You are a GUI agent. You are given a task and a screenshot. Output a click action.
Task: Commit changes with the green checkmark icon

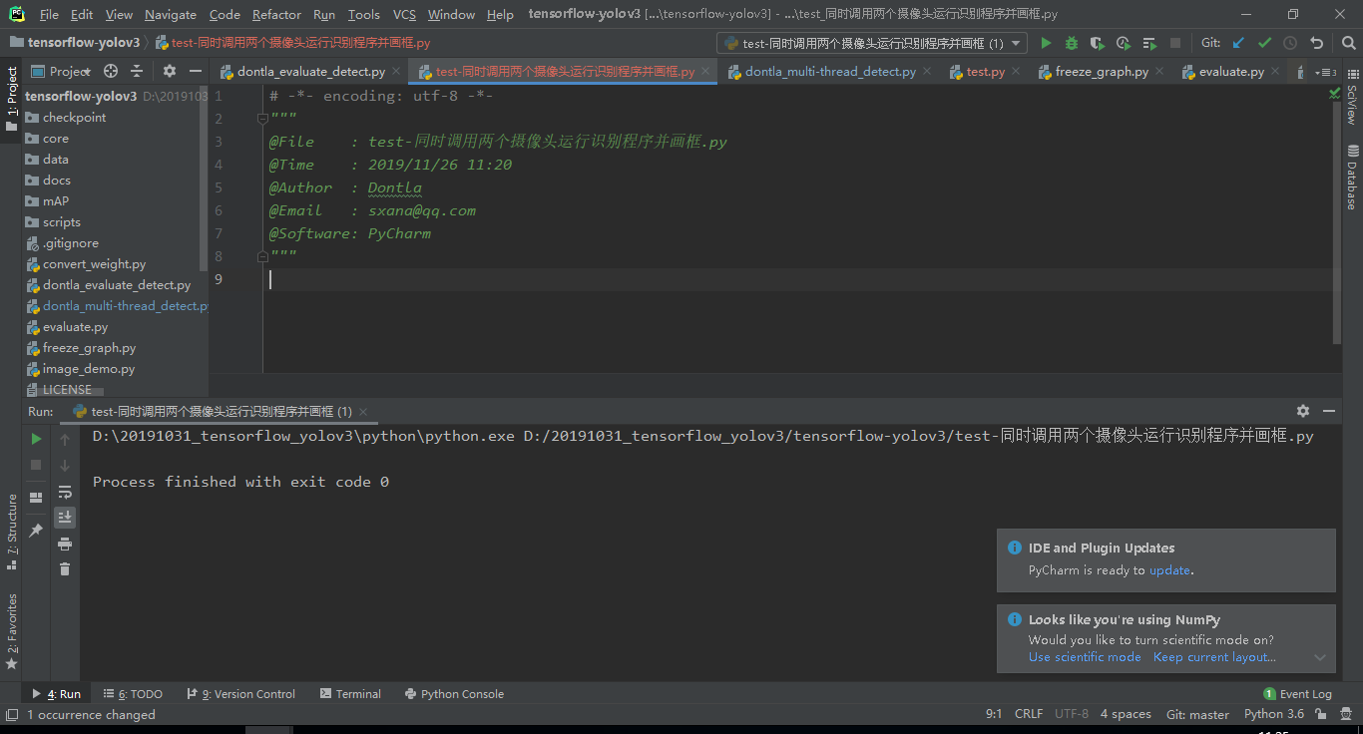[1264, 44]
